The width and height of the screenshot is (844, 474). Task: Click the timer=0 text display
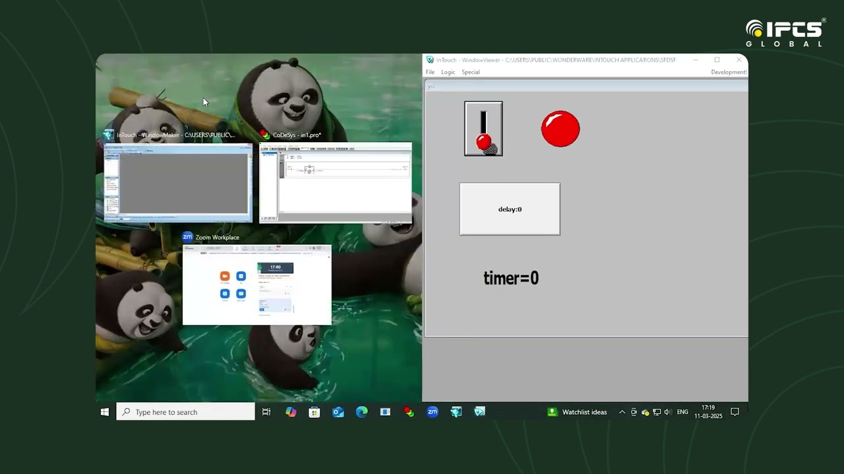pos(511,278)
